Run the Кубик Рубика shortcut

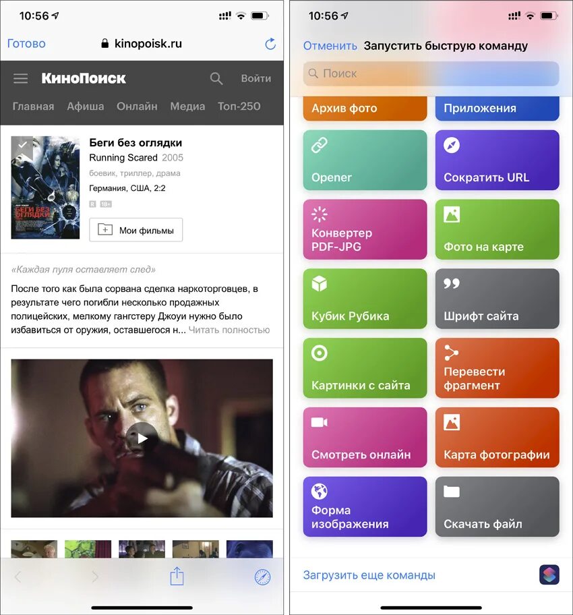point(365,299)
